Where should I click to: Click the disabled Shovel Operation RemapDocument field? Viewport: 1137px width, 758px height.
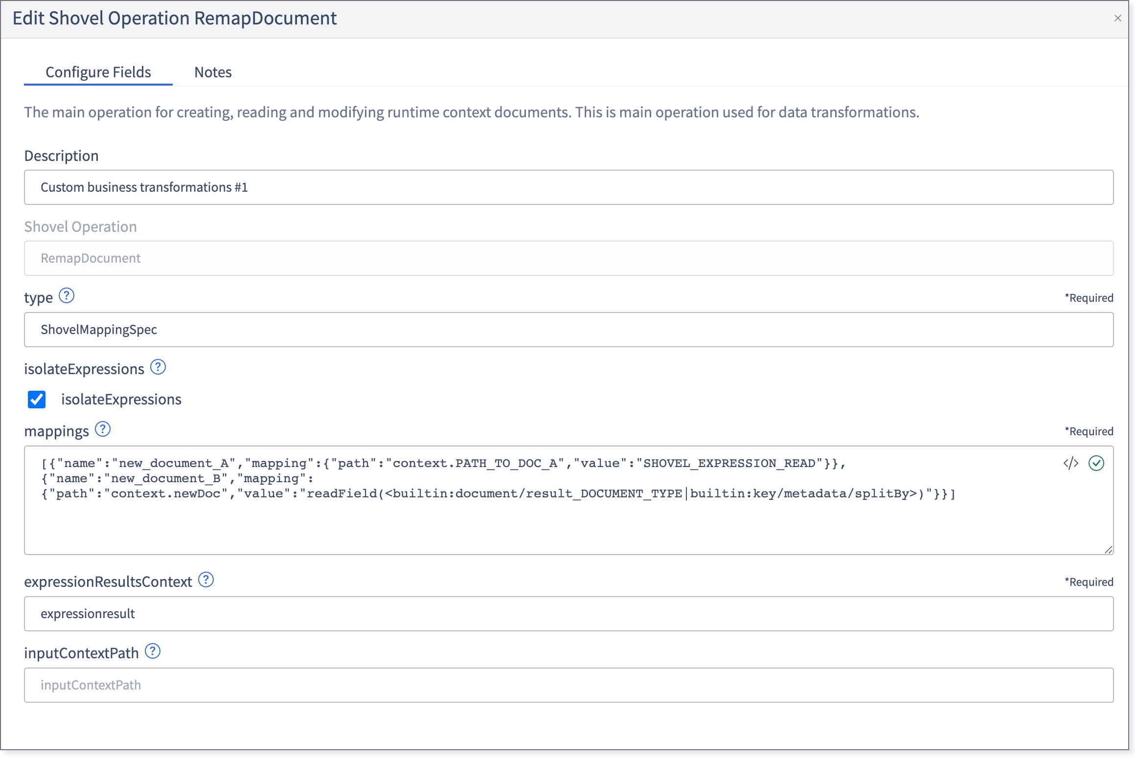click(569, 258)
